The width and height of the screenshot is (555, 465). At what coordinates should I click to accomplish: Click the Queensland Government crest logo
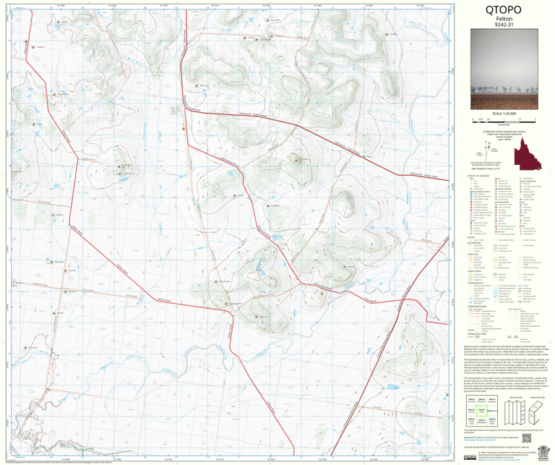point(544,453)
